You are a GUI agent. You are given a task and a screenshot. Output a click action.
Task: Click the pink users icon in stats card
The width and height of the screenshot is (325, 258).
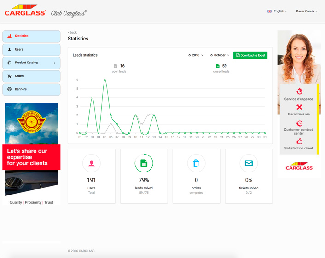92,163
